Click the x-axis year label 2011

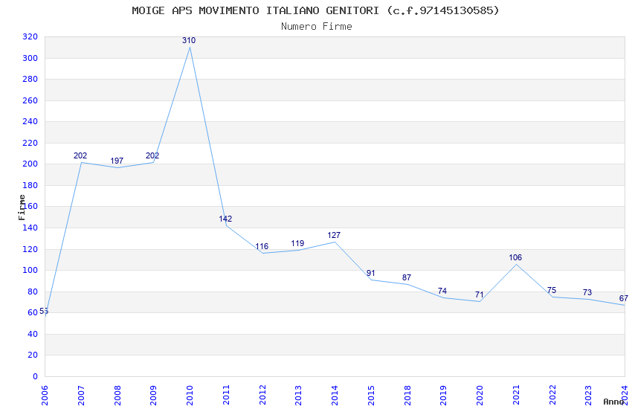tap(226, 396)
